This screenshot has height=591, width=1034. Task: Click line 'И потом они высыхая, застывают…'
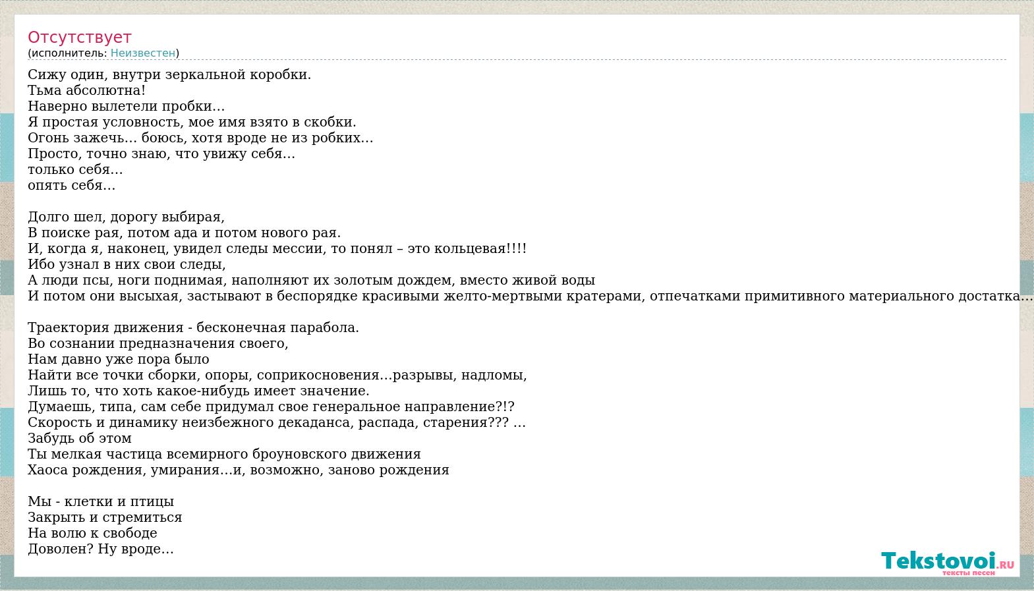531,296
